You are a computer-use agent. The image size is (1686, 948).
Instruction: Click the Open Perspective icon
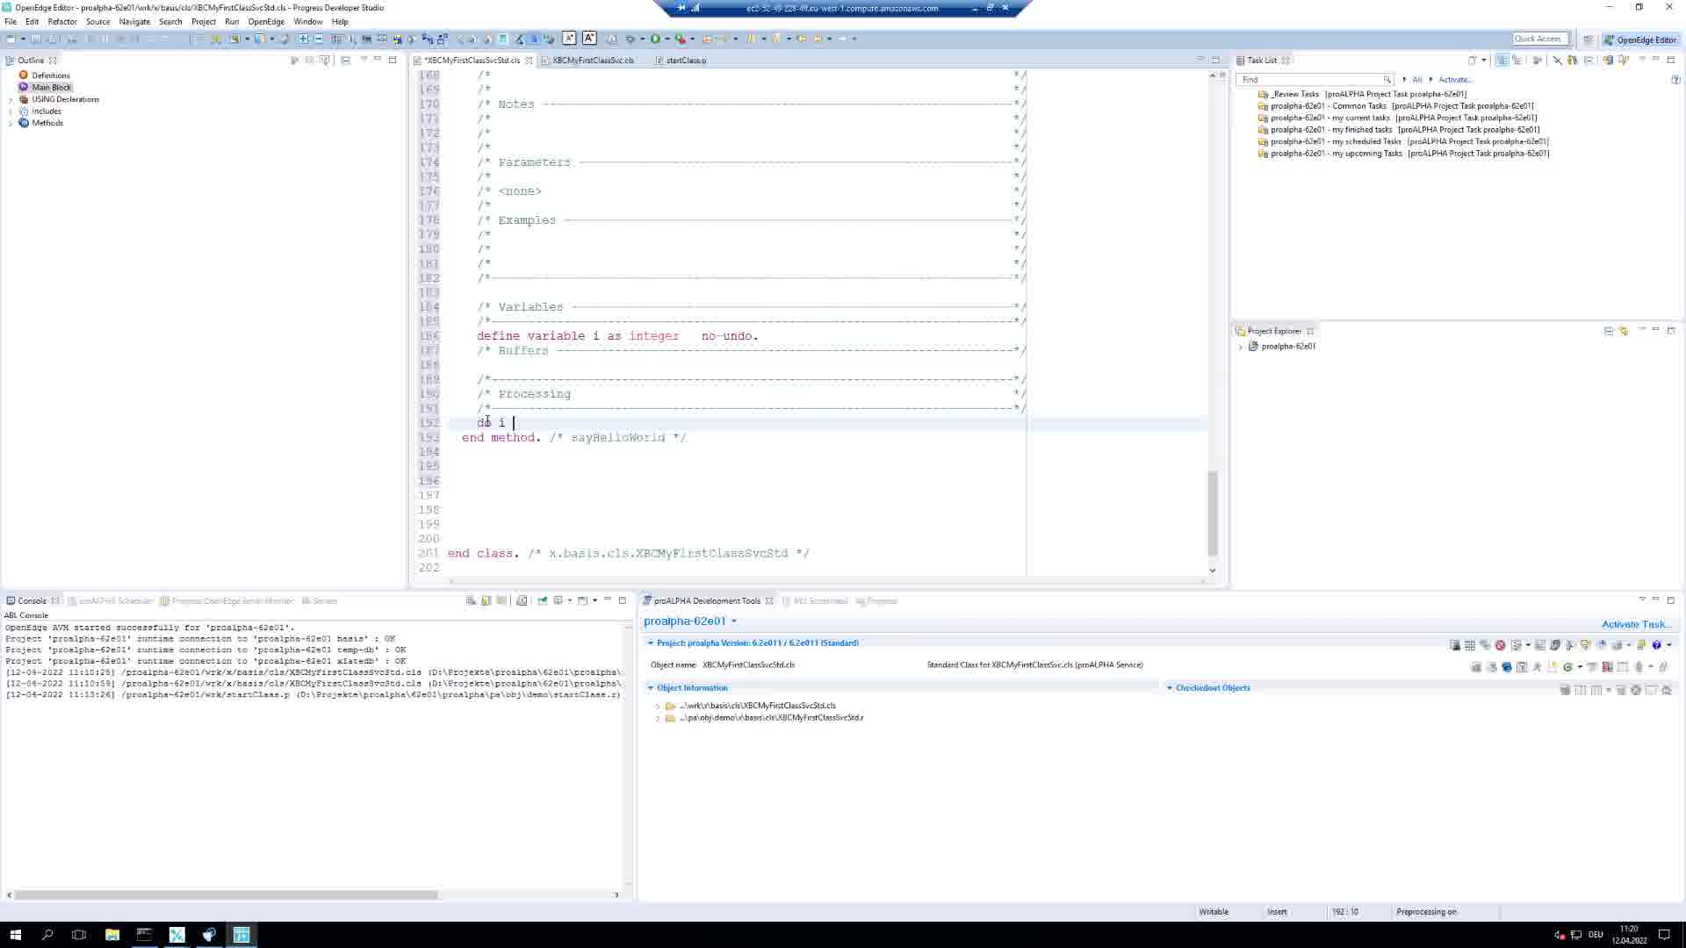coord(1588,39)
